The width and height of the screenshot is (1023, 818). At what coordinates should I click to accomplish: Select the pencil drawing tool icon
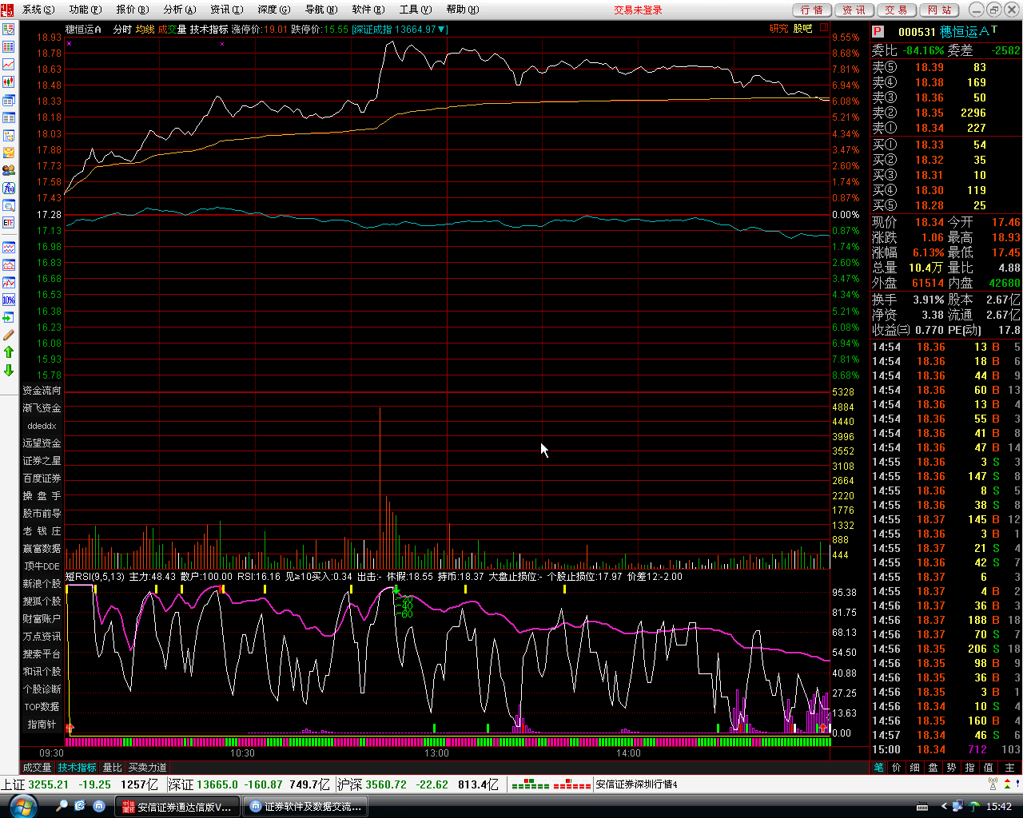tap(9, 335)
